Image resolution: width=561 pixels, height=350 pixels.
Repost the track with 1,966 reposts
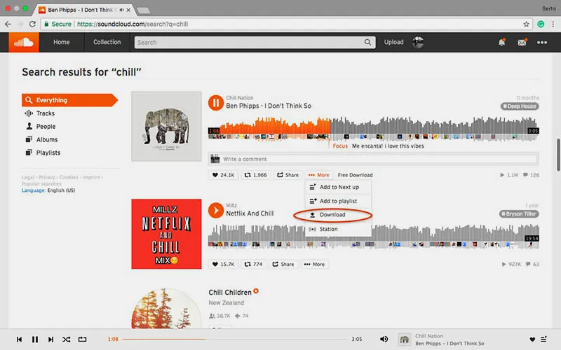(255, 175)
